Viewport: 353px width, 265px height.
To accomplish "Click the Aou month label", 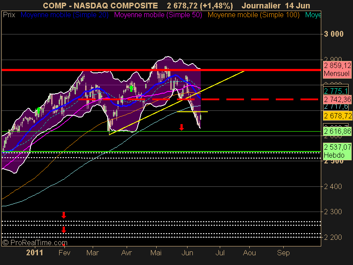I will [249, 253].
